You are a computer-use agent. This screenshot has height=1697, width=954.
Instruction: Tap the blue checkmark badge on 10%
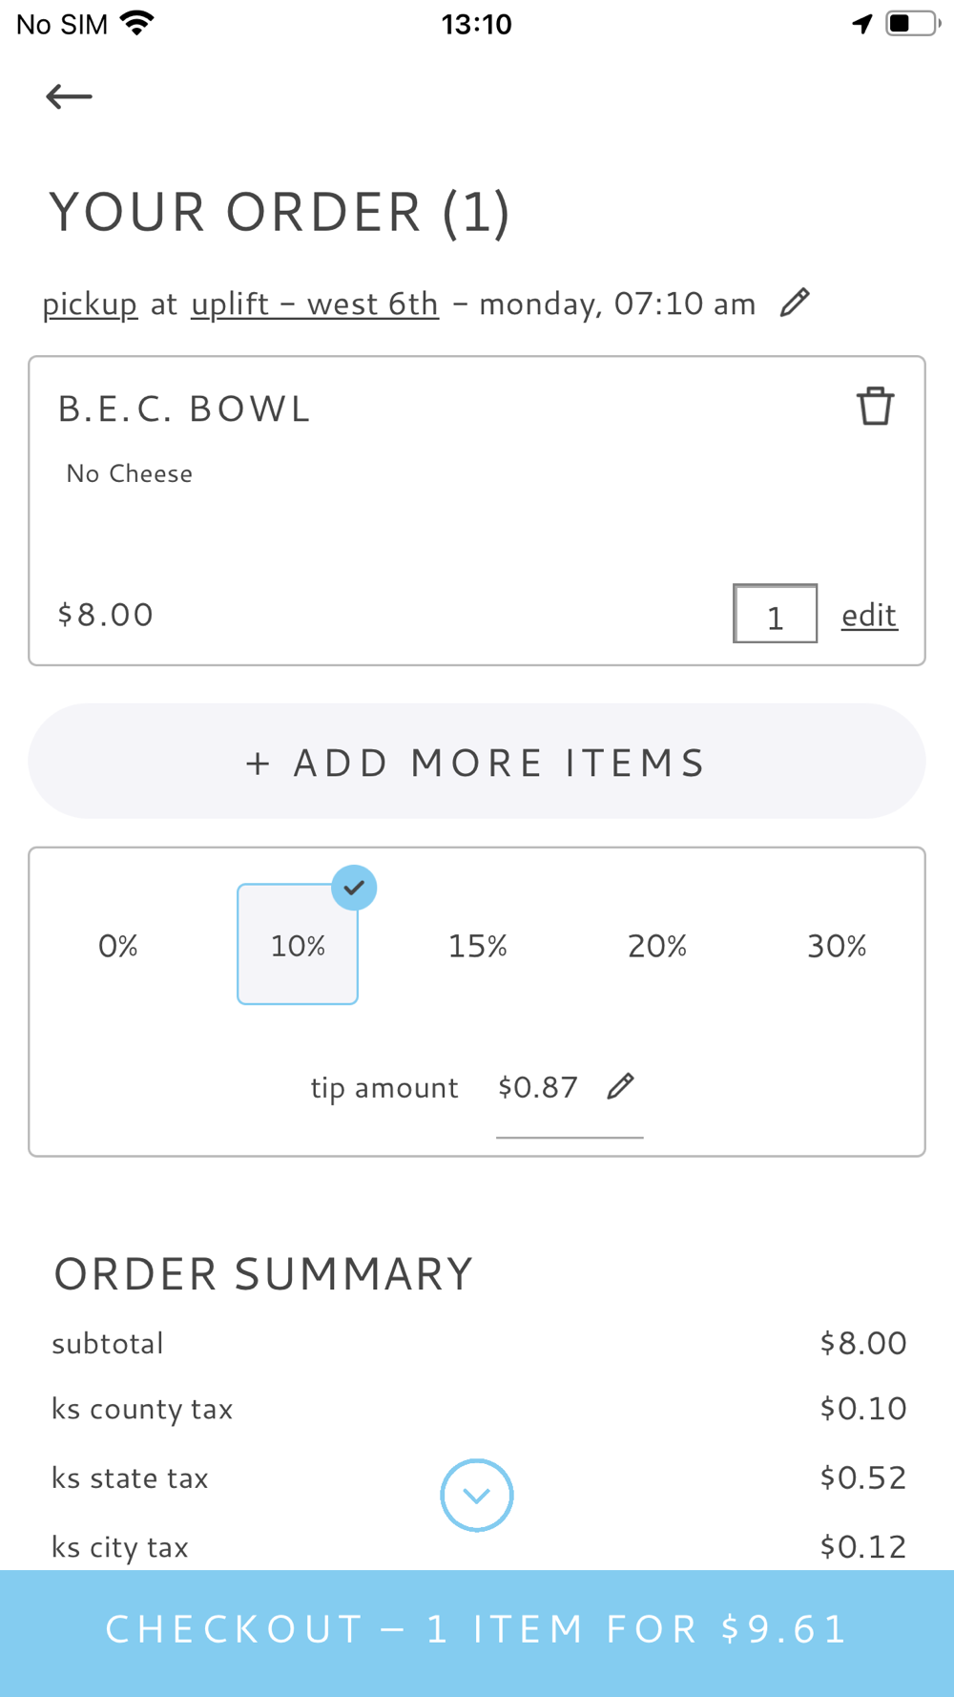point(354,888)
